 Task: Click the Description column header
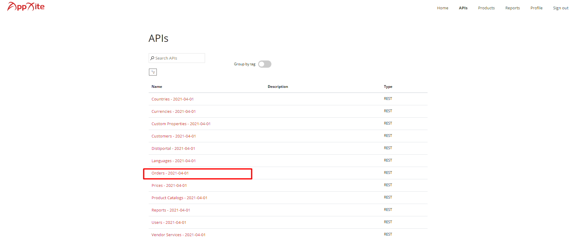click(278, 87)
